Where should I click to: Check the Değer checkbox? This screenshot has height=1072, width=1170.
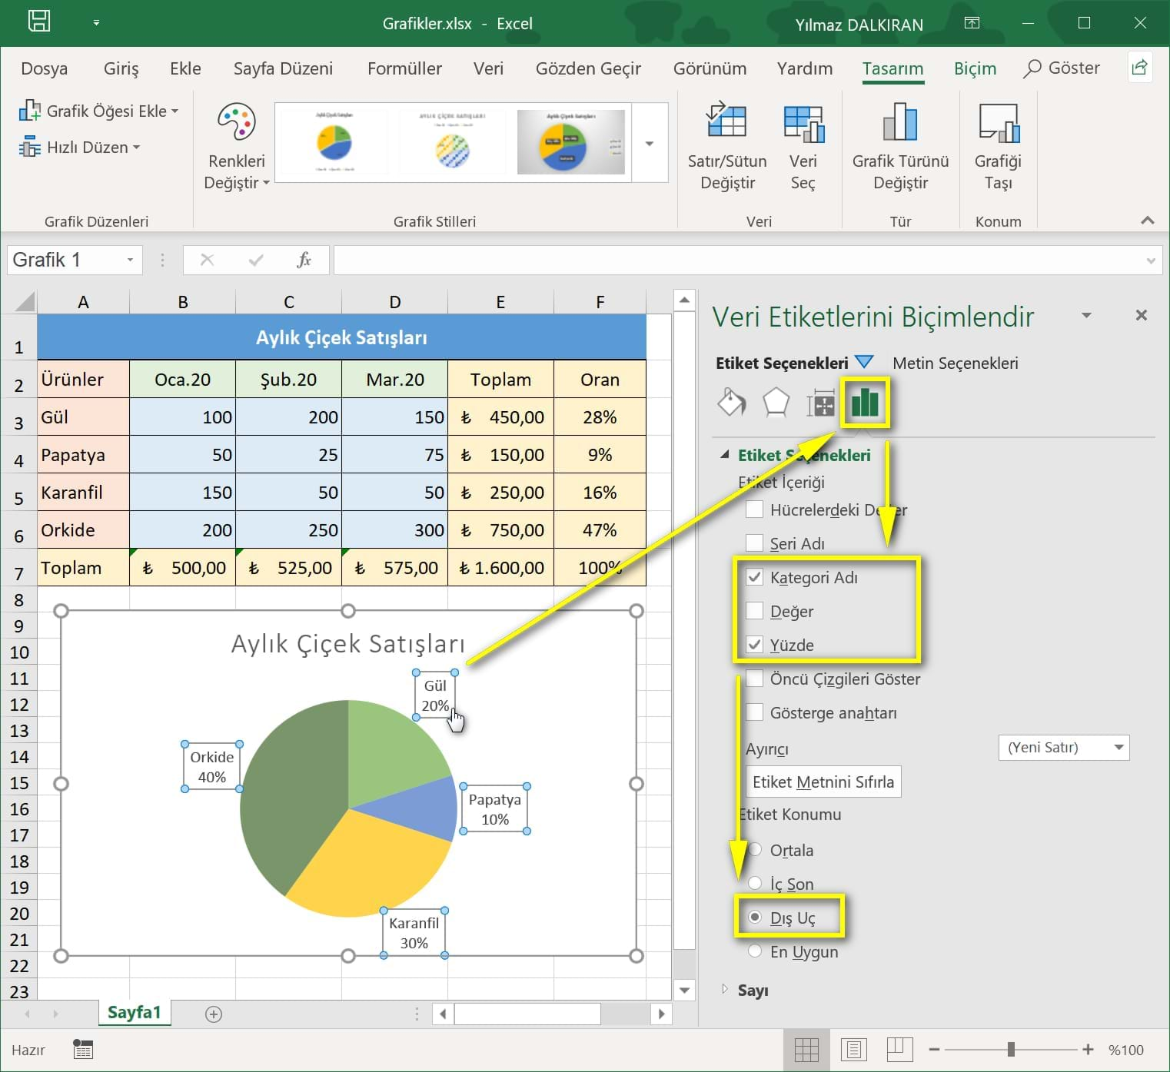click(x=755, y=611)
